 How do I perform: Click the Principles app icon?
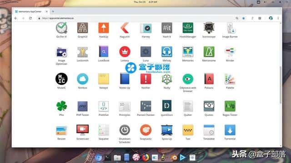coord(125,107)
